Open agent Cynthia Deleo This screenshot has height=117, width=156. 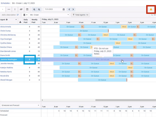click(x=6, y=43)
